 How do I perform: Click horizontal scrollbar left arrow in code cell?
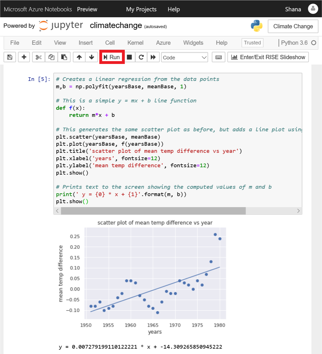point(57,211)
